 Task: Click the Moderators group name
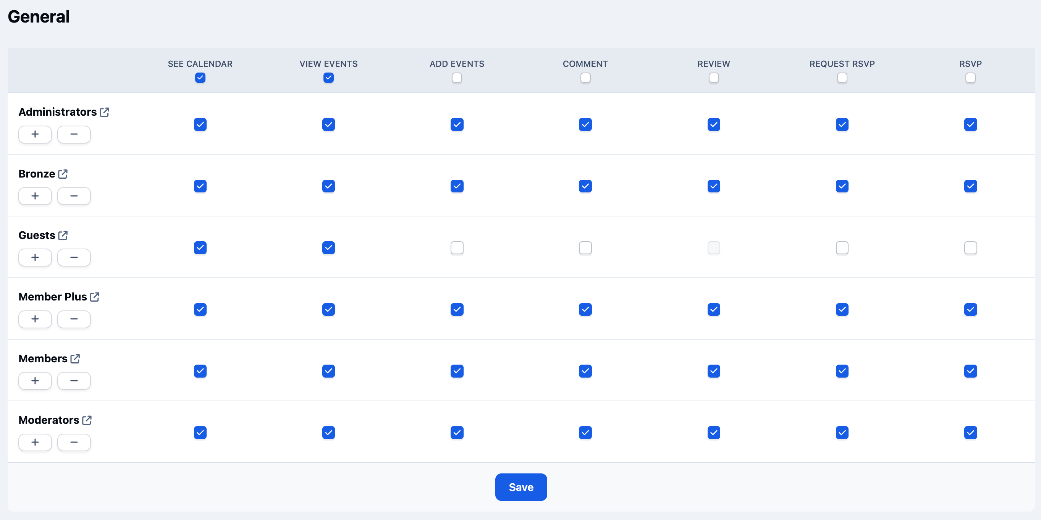[x=49, y=420]
